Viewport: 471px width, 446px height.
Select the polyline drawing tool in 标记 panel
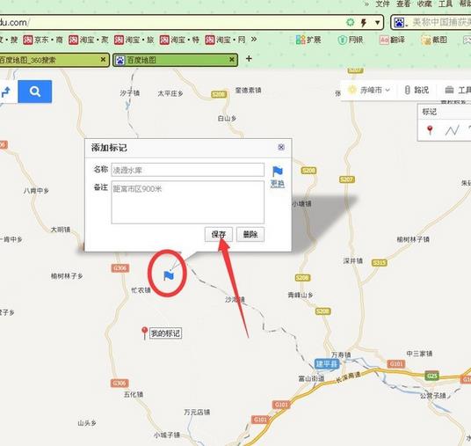point(452,130)
